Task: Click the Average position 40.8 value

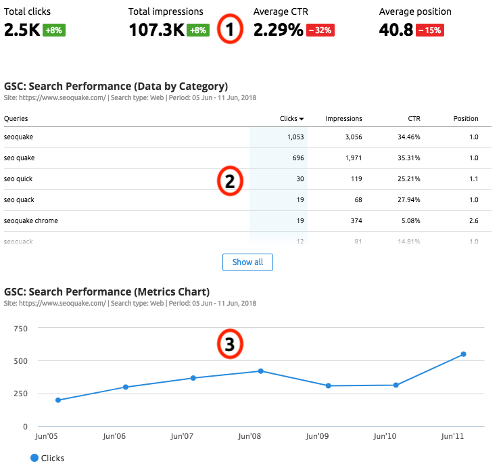Action: (396, 30)
